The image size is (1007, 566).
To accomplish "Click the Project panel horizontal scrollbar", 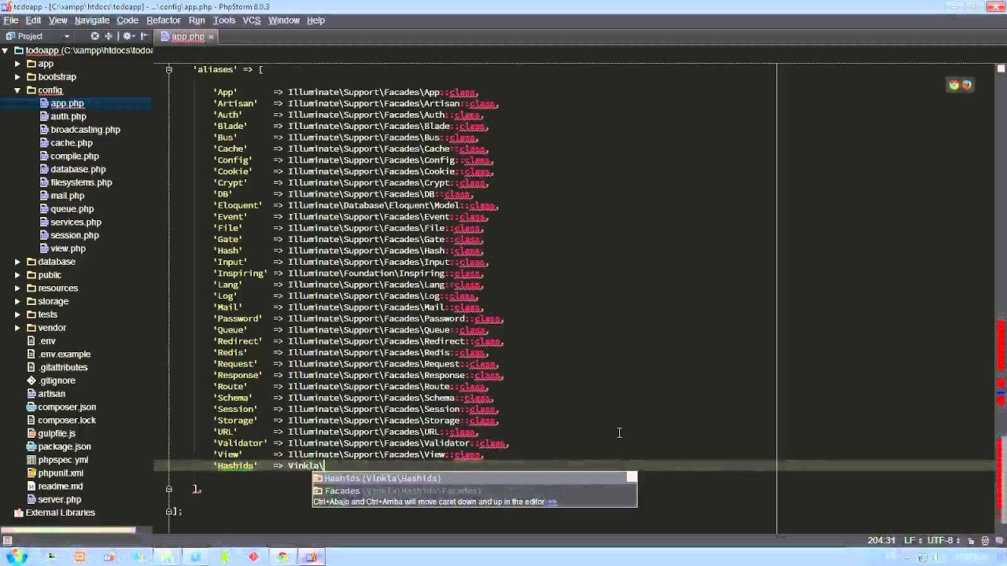I will 68,530.
